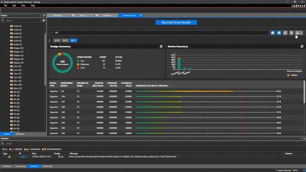Open the Find Results tab
This screenshot has height=172, width=306.
pos(47,166)
